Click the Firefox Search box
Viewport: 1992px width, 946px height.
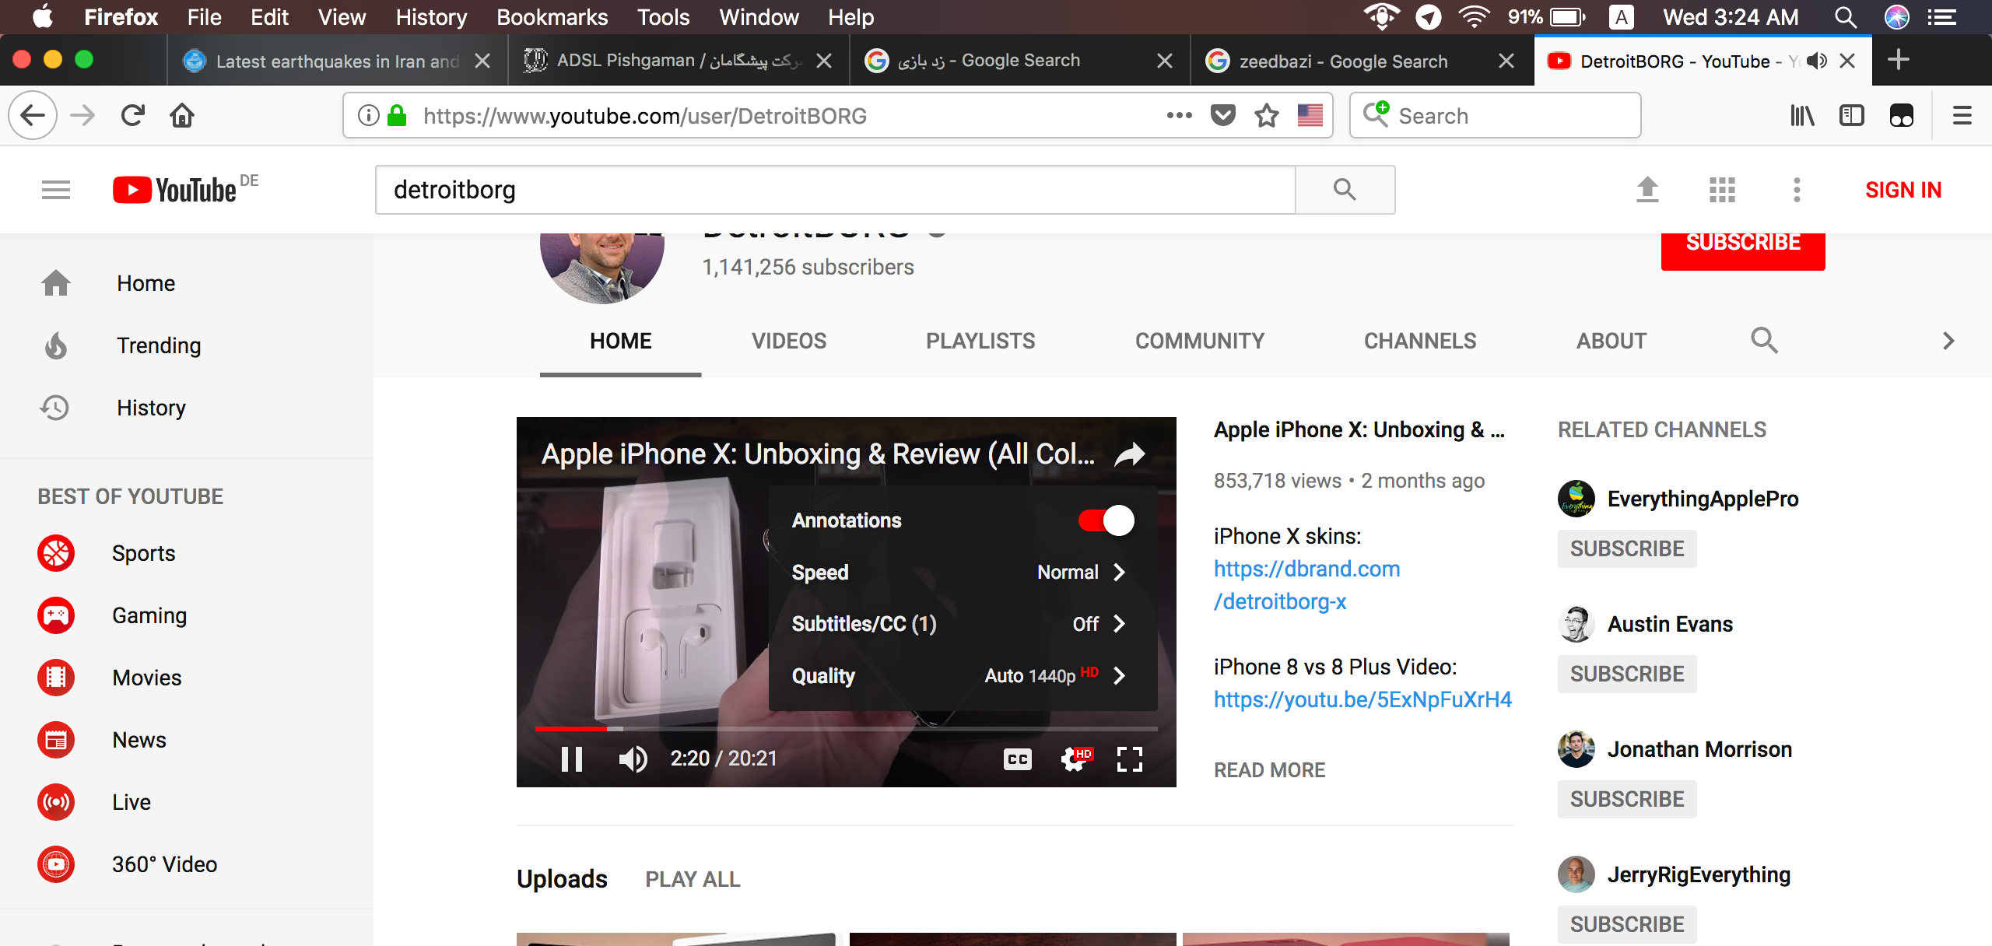(1495, 116)
